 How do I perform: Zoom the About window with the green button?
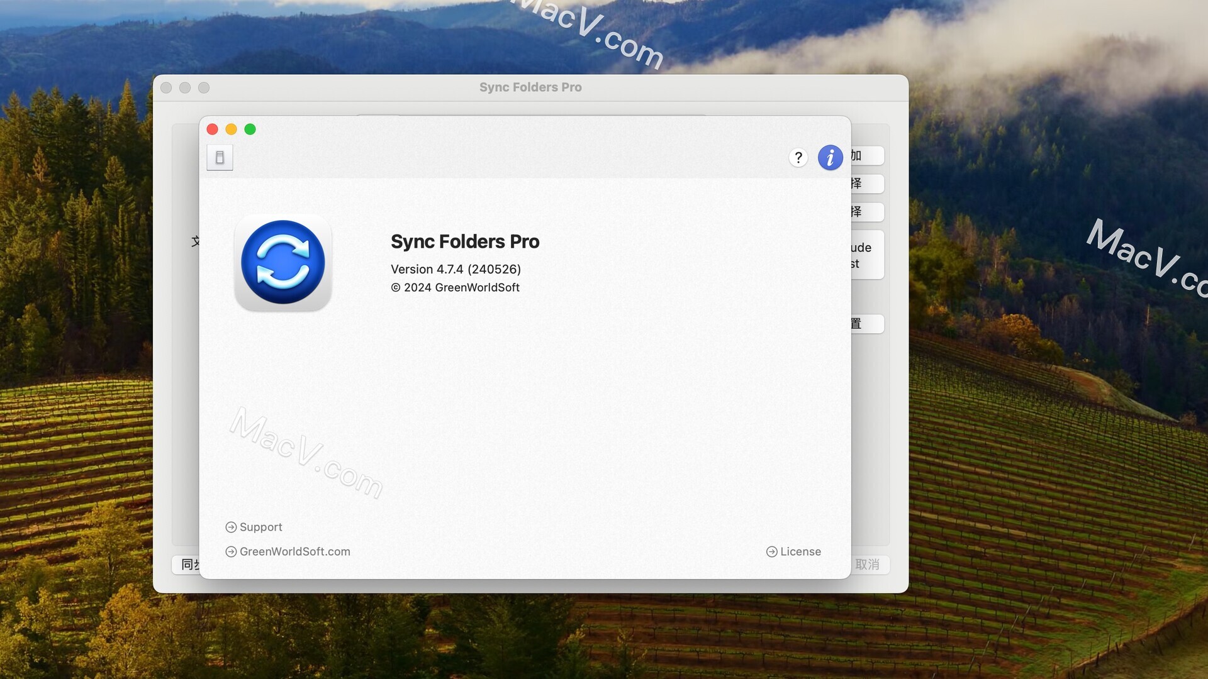[250, 129]
